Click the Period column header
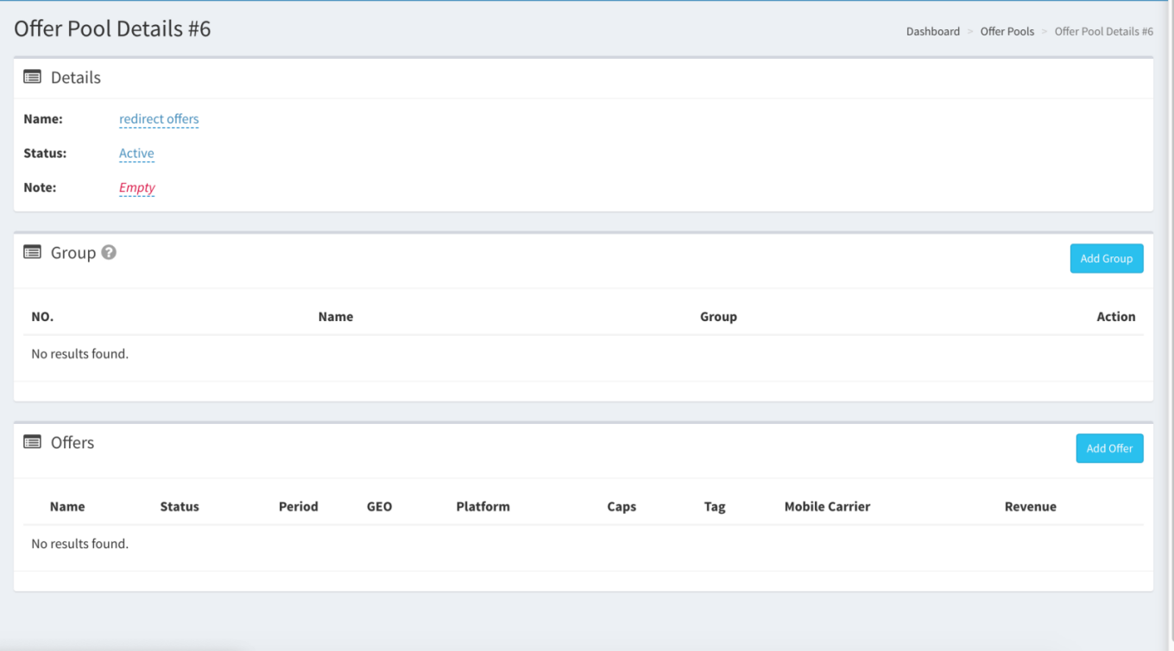1174x651 pixels. coord(299,507)
